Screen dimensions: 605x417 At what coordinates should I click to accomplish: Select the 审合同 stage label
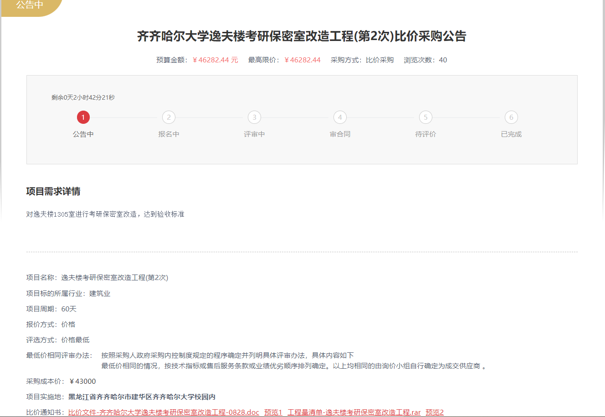point(340,134)
